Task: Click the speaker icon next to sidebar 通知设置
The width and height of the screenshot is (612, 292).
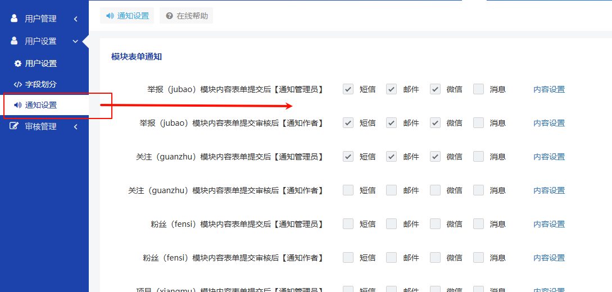Action: [17, 105]
